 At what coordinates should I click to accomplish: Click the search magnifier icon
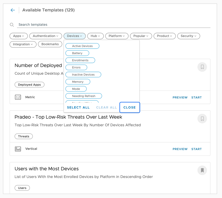click(x=12, y=25)
